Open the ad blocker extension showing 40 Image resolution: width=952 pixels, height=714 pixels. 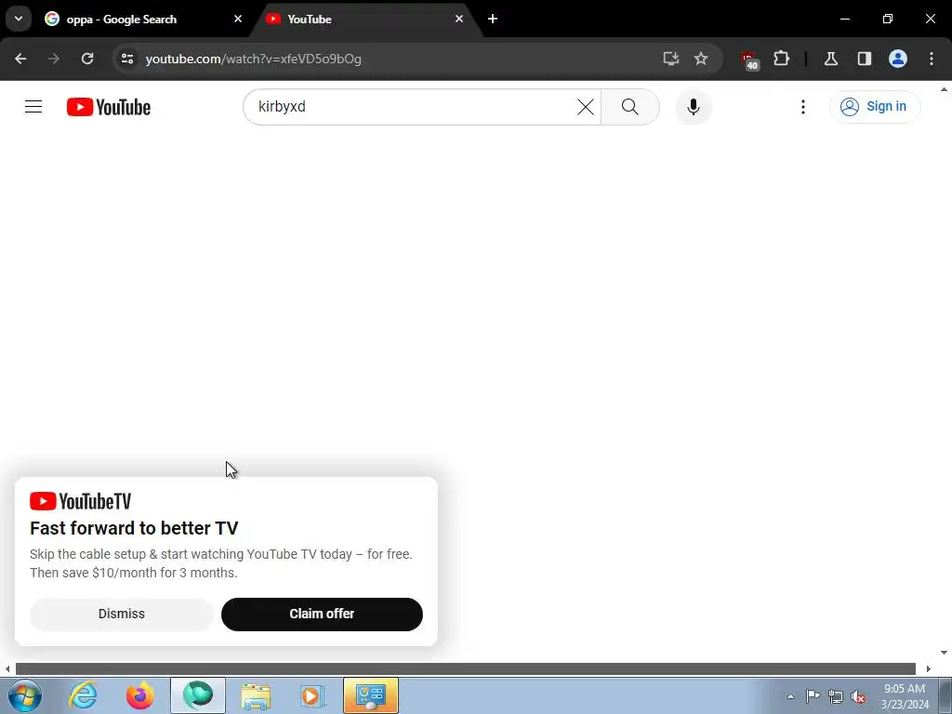pos(750,60)
